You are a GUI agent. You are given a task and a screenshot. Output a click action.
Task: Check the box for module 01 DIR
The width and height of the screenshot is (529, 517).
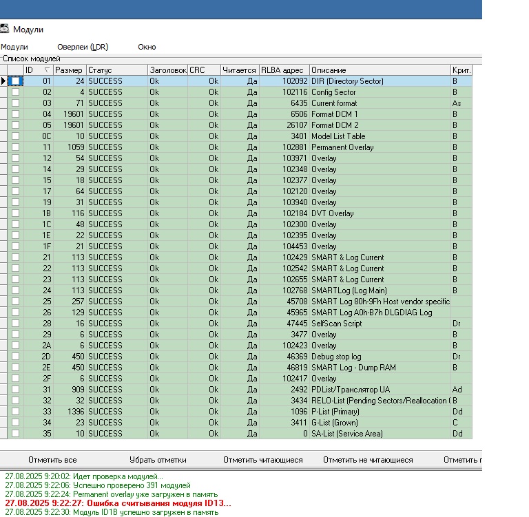point(16,81)
